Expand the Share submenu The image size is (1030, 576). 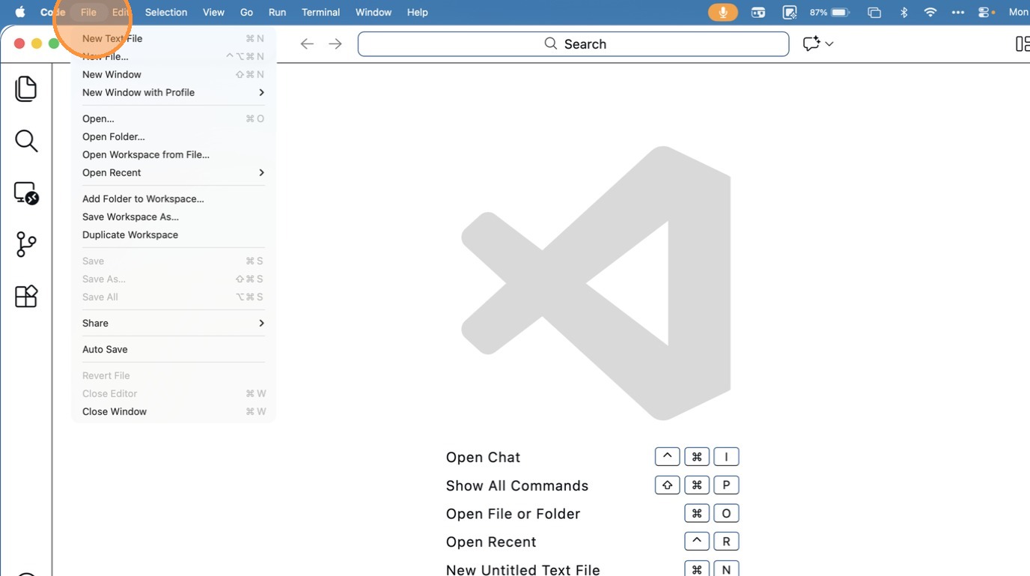click(174, 323)
